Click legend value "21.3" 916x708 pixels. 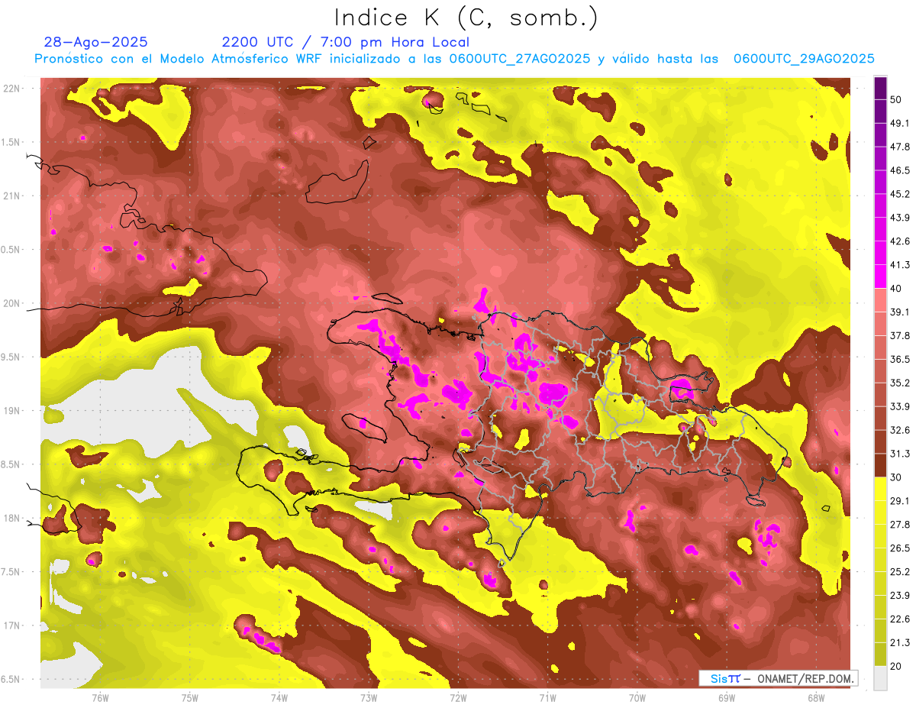899,643
